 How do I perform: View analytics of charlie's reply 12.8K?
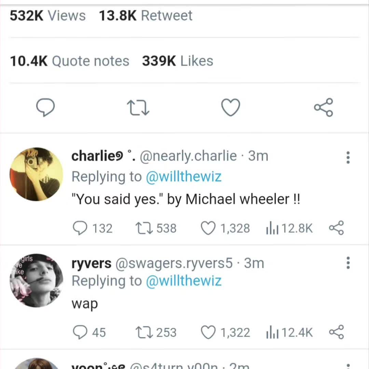tap(289, 228)
